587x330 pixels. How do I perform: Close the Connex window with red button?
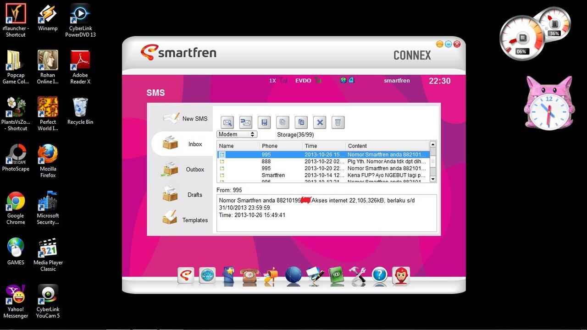(457, 44)
